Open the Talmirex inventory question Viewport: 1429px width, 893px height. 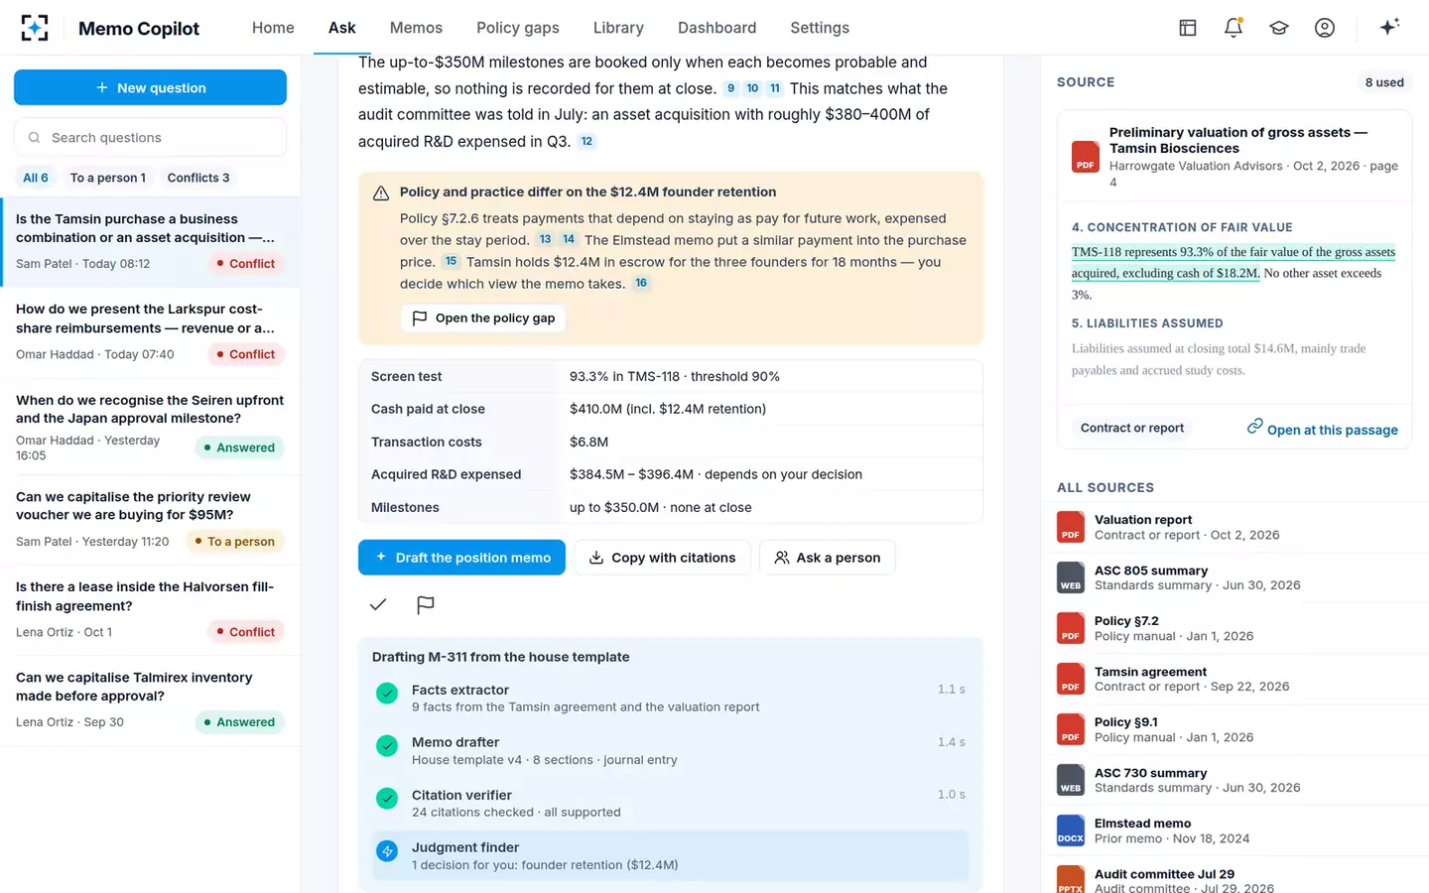[150, 701]
